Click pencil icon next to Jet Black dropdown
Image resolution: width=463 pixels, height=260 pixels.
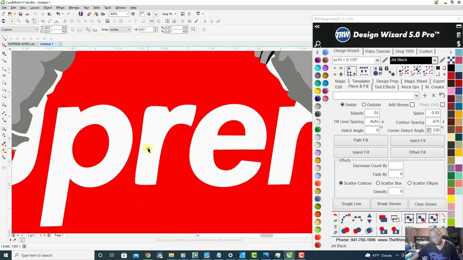coord(442,60)
